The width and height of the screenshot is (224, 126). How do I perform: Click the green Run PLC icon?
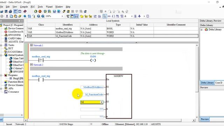[x=36, y=12]
